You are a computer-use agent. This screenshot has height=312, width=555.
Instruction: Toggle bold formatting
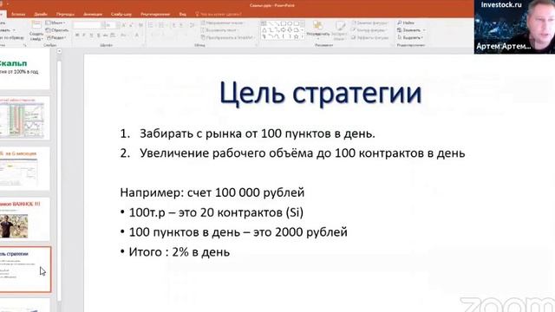pos(77,35)
